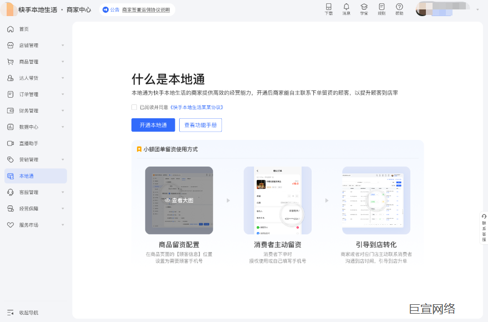Click the 什么是本地通 heading

(168, 79)
